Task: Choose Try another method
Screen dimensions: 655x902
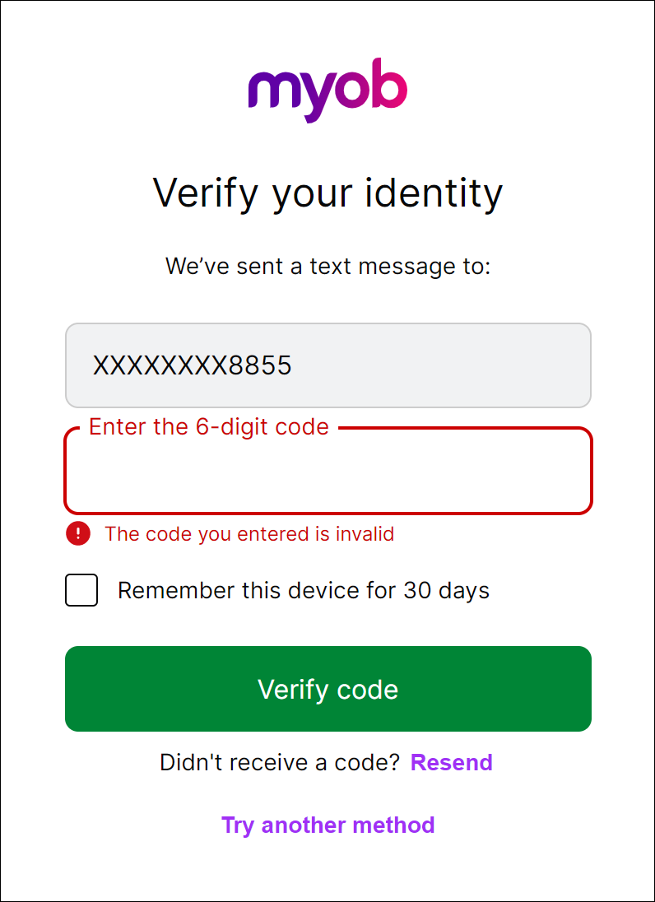Action: 327,825
